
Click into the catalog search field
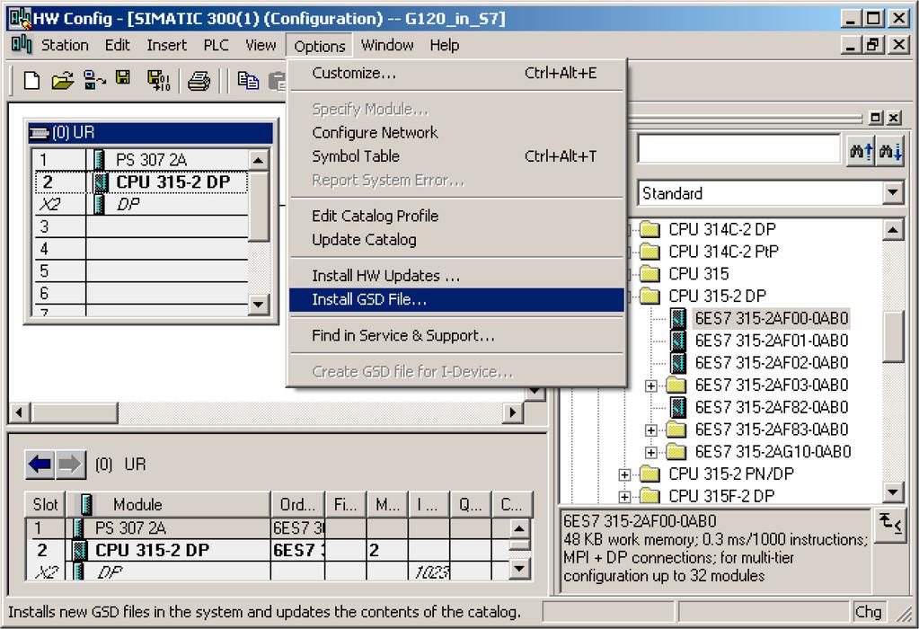pyautogui.click(x=739, y=150)
